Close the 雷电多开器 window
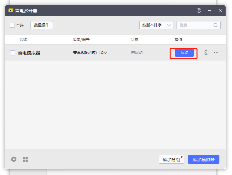Screen dimensions: 232x175 coord(220,10)
